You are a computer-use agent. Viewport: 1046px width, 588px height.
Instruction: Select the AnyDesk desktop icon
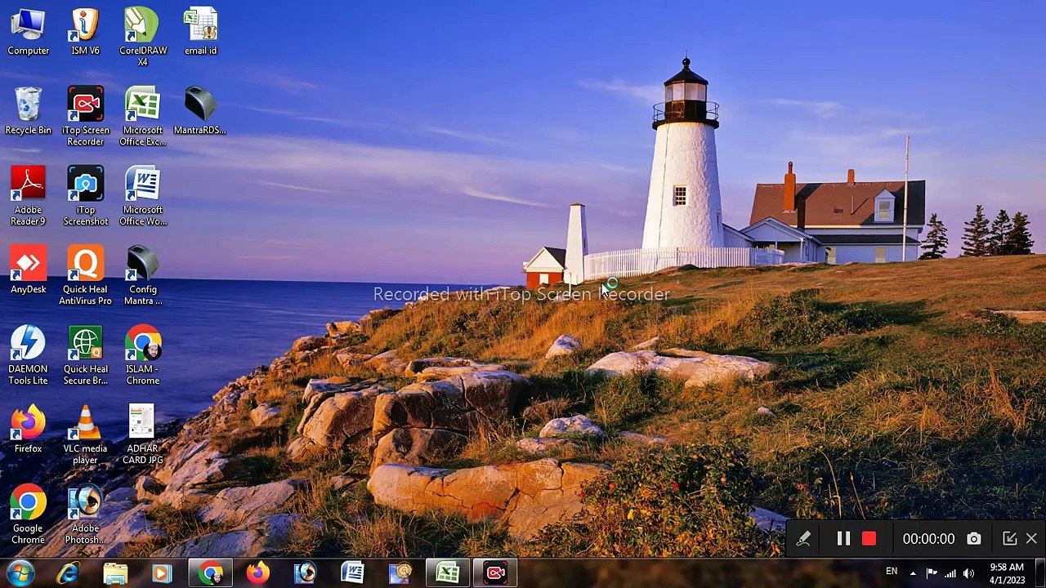pyautogui.click(x=28, y=270)
